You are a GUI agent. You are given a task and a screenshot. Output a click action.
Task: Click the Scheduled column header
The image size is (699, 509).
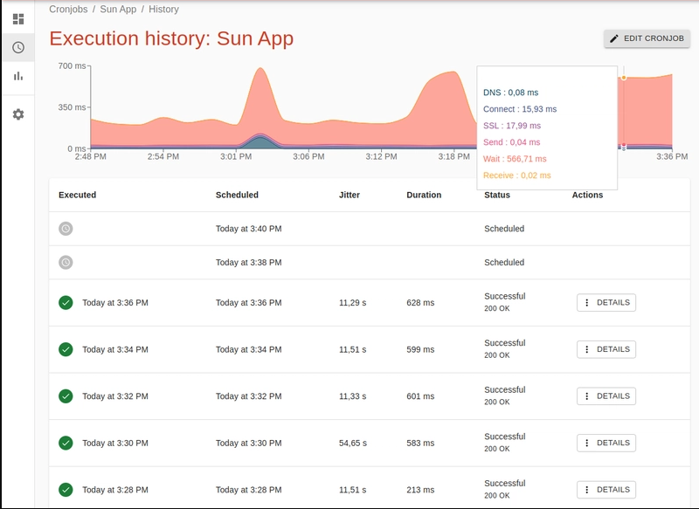[x=237, y=195]
